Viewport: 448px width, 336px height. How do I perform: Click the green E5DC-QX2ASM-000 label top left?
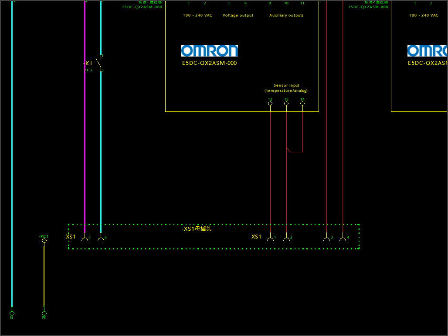[x=142, y=7]
